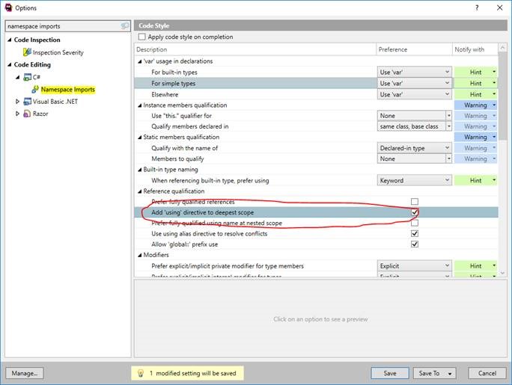Open preference dropdown for simple types

pyautogui.click(x=415, y=83)
